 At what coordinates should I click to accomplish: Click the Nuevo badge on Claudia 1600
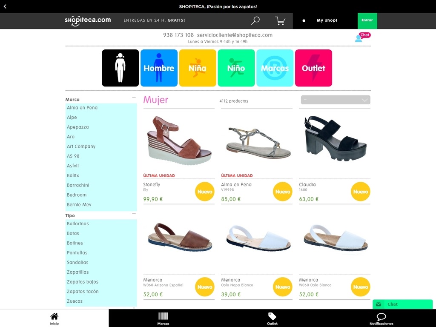(x=360, y=192)
